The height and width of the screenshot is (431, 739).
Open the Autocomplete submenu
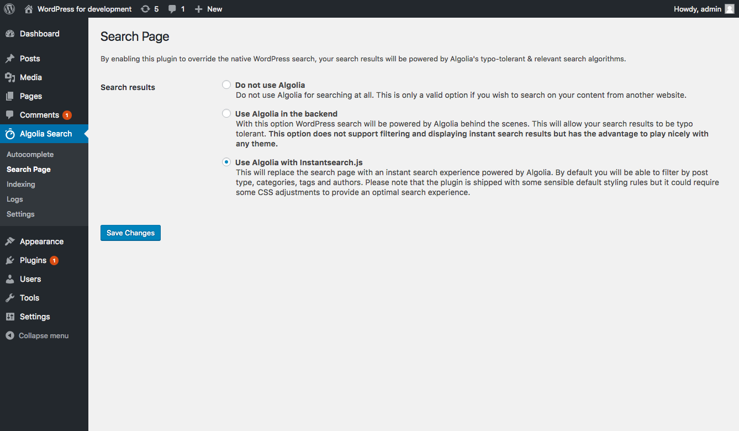[x=30, y=154]
